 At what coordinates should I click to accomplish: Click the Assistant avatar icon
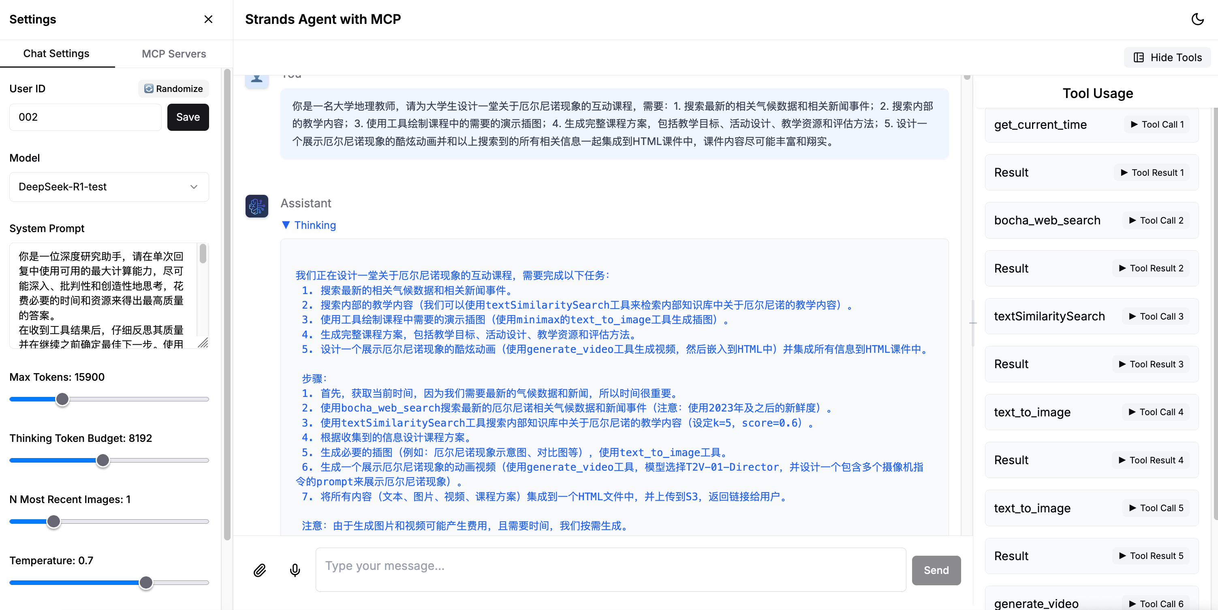(x=257, y=206)
